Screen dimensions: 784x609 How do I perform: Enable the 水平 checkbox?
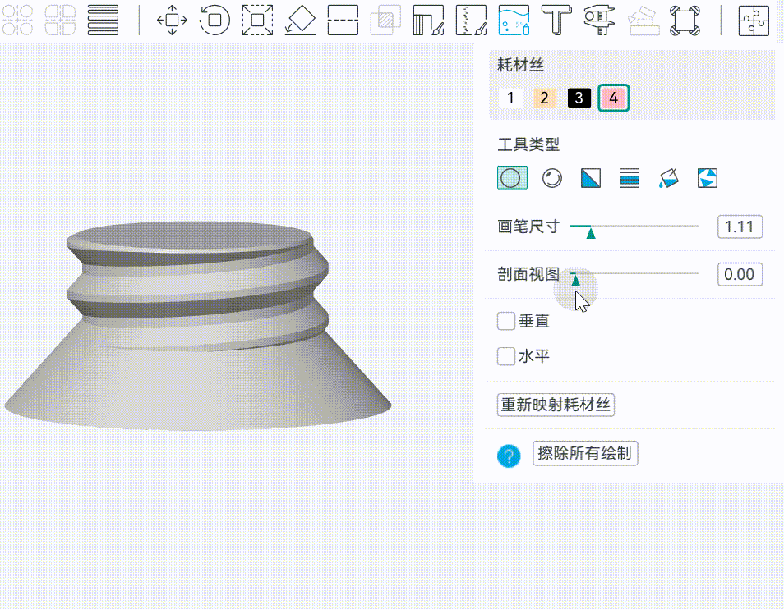[506, 356]
